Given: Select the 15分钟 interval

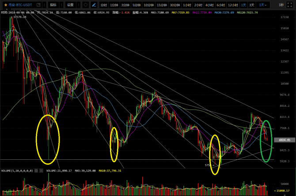Looking at the screenshot, I should pyautogui.click(x=161, y=5).
